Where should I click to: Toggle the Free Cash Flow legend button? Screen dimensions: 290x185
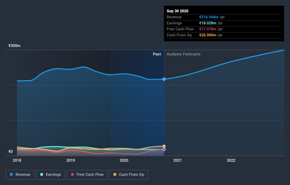pos(87,175)
